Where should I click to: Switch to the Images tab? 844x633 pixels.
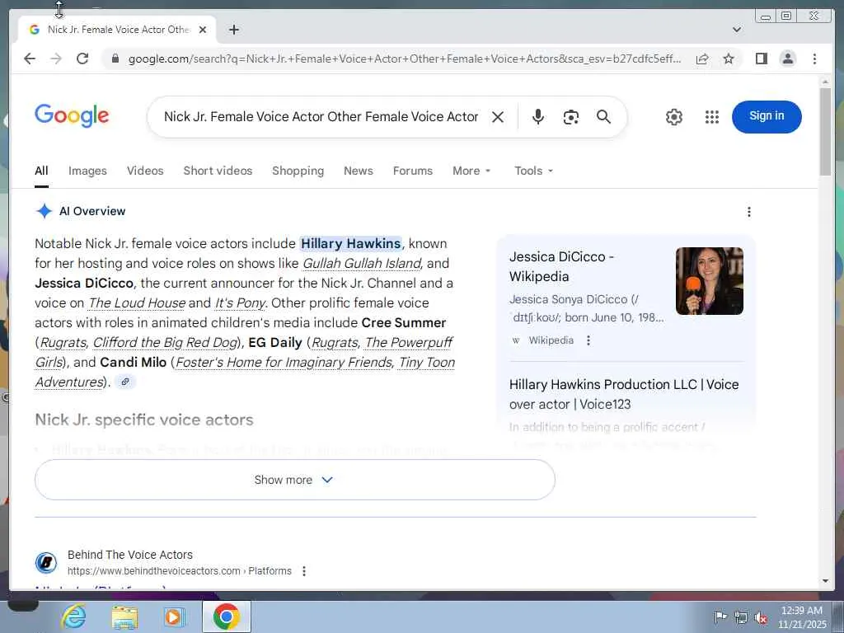tap(87, 171)
